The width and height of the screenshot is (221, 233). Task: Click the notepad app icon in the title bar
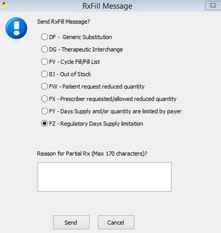tap(4, 5)
